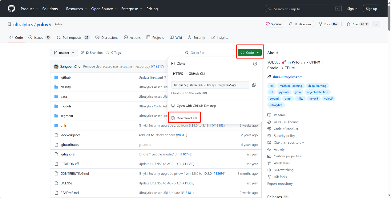Screen dimensions: 391x198
Task: Open the master branch selector
Action: click(x=64, y=53)
